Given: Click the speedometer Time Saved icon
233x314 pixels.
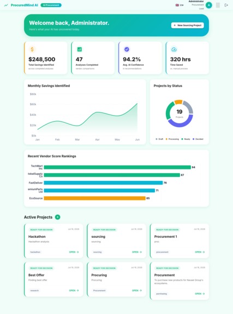Looking at the screenshot, I should pyautogui.click(x=174, y=49).
